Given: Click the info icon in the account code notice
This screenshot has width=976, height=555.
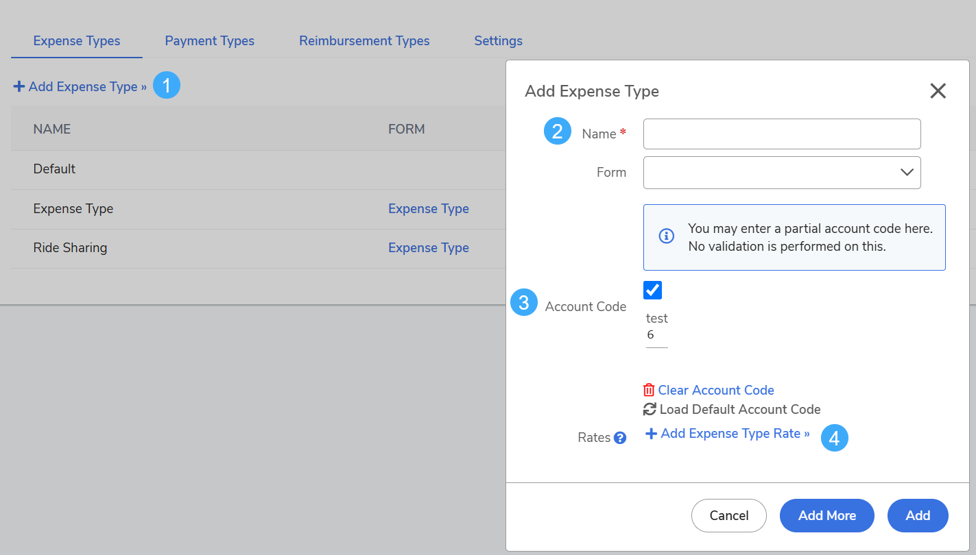Looking at the screenshot, I should pos(666,236).
